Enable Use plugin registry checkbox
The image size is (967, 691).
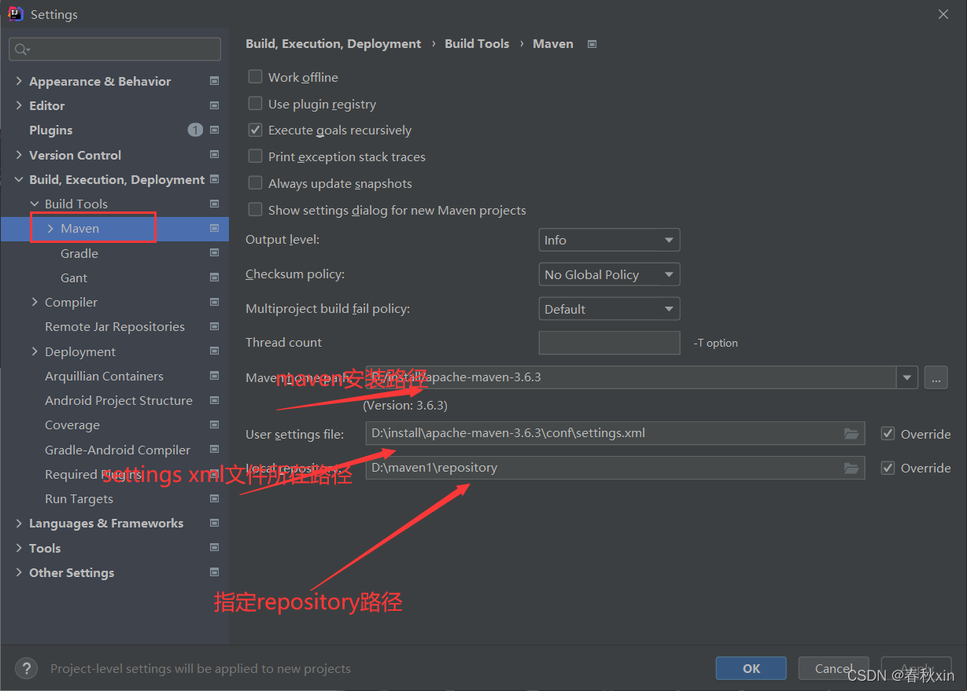click(x=255, y=104)
